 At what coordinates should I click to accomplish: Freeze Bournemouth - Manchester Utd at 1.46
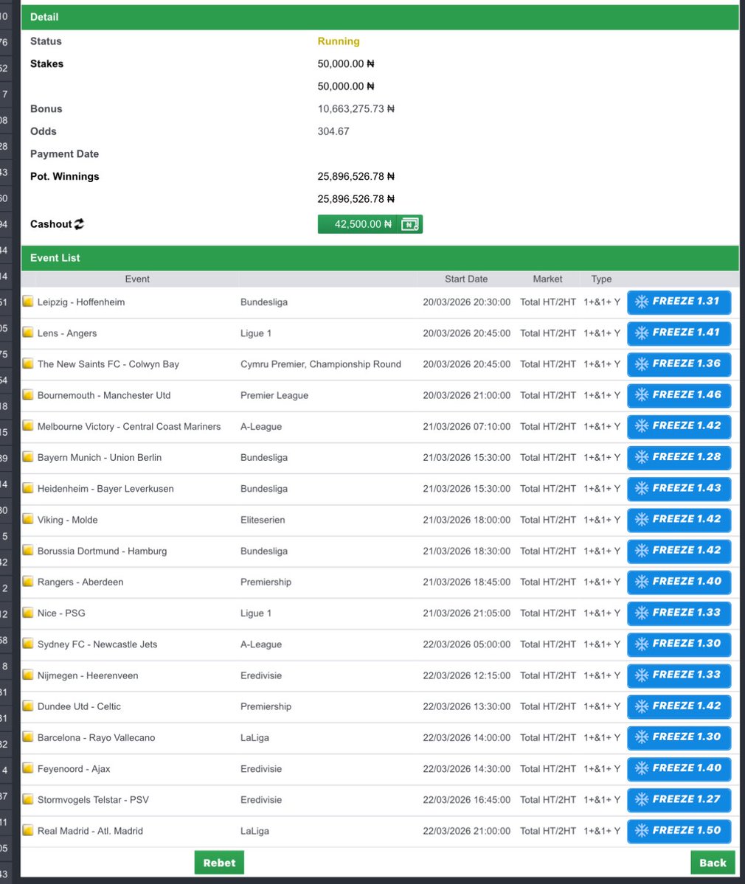(679, 394)
